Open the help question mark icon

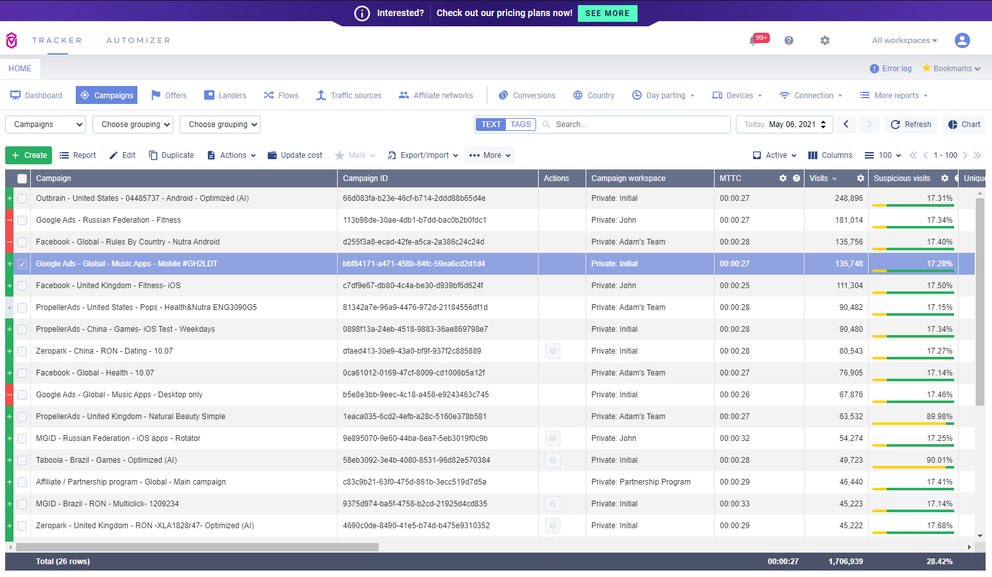pos(789,40)
